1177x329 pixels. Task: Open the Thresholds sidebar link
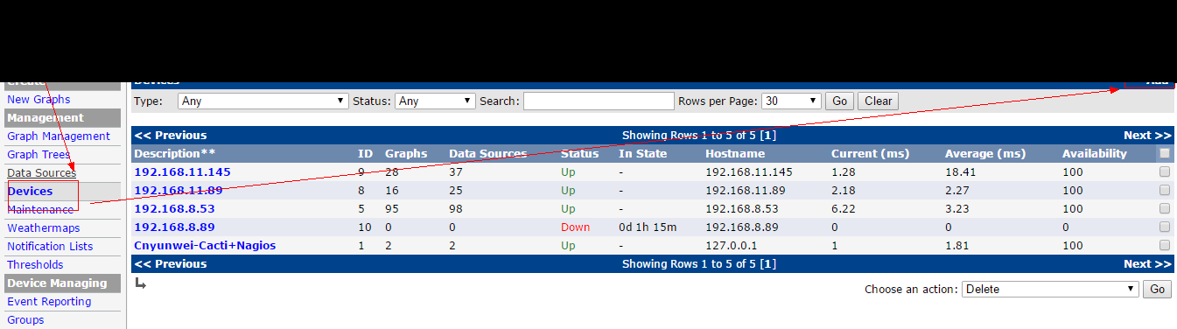35,264
